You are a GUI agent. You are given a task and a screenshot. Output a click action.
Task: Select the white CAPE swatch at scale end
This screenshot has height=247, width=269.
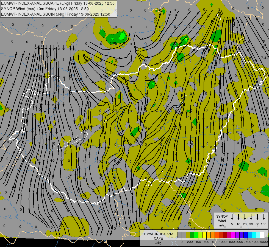262,235
